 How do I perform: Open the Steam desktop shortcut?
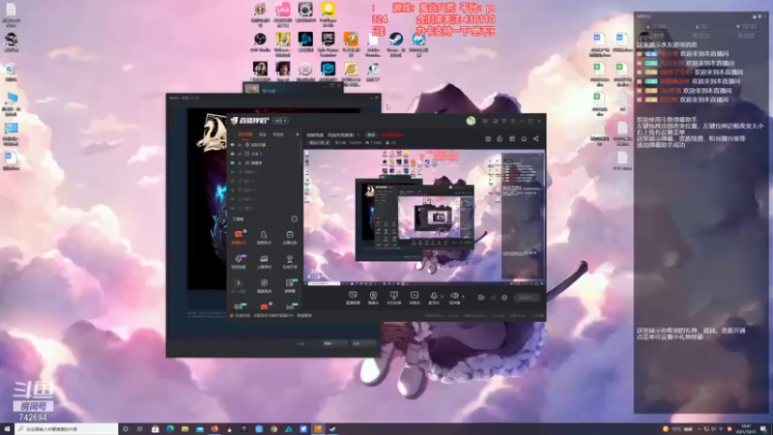(x=396, y=43)
